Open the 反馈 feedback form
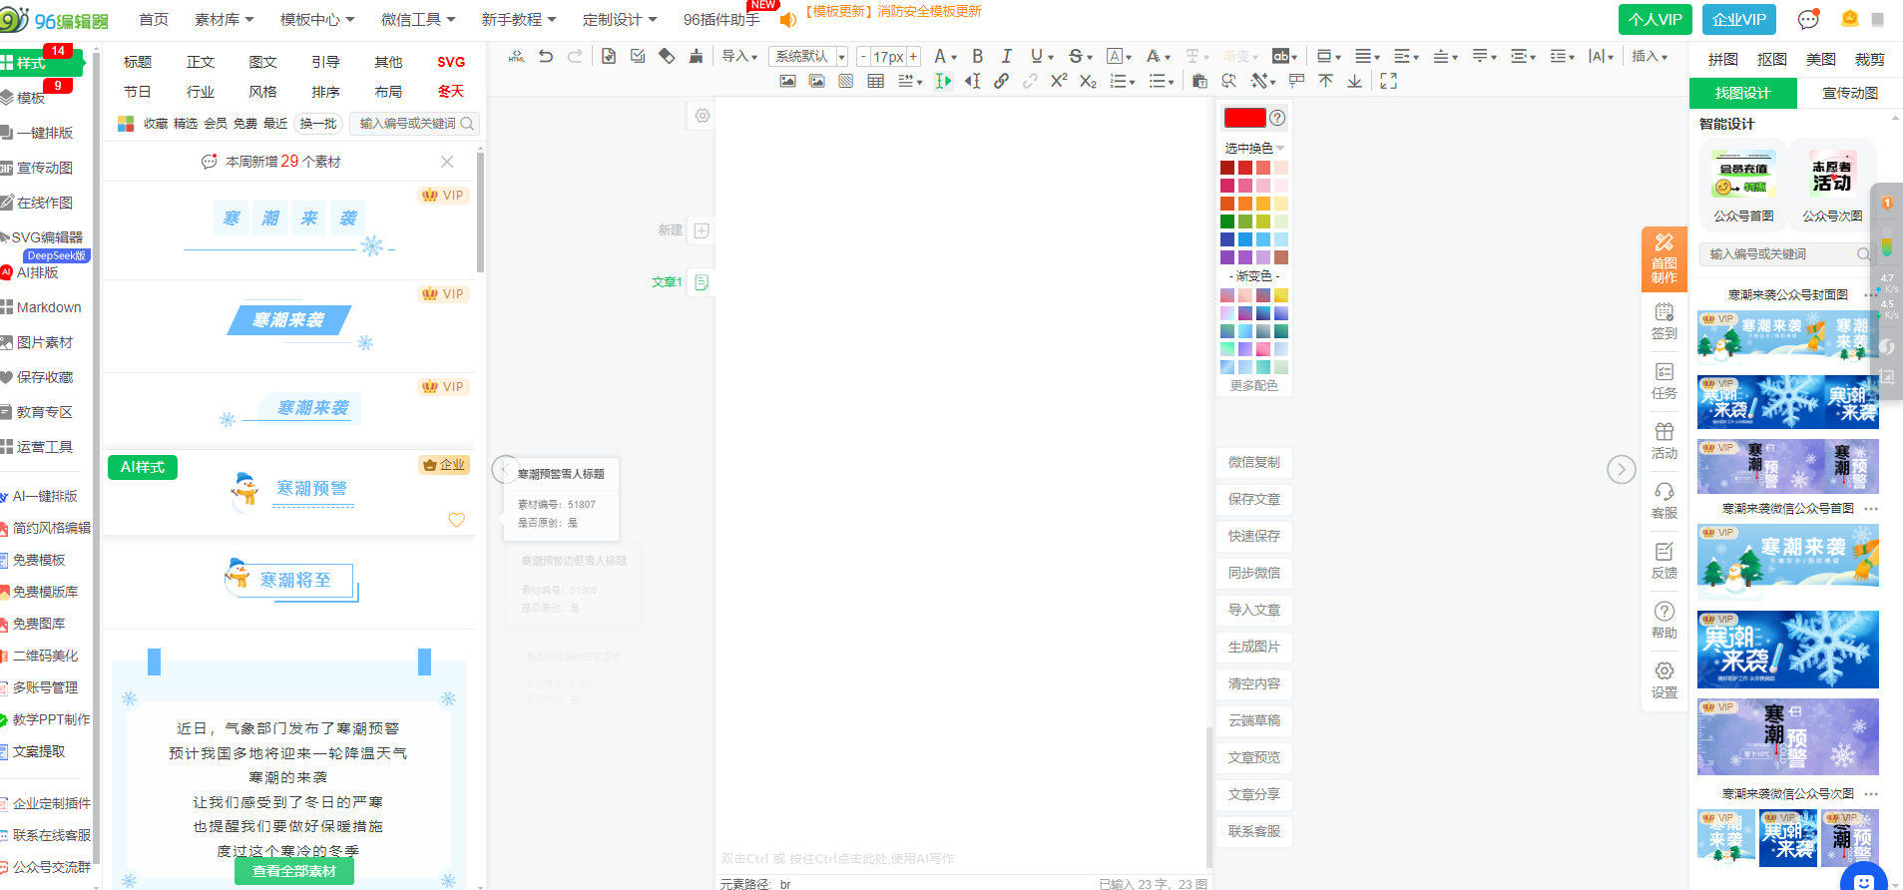Image resolution: width=1903 pixels, height=890 pixels. pos(1665,561)
